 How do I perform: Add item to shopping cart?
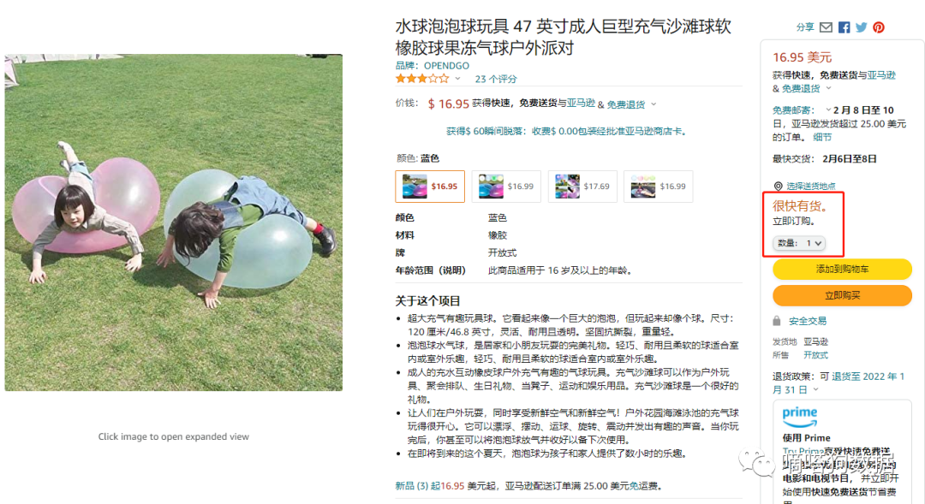pos(843,269)
